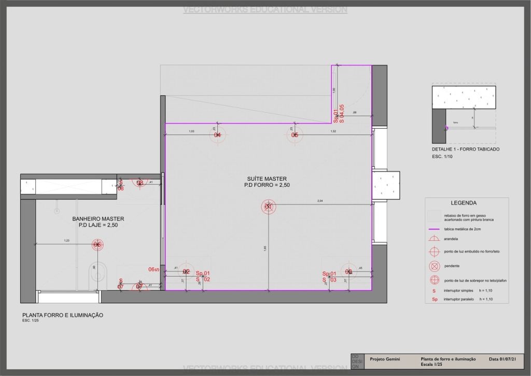Image resolution: width=531 pixels, height=376 pixels.
Task: Click the ESC. 1/25 scale under plan title
Action: pyautogui.click(x=31, y=320)
